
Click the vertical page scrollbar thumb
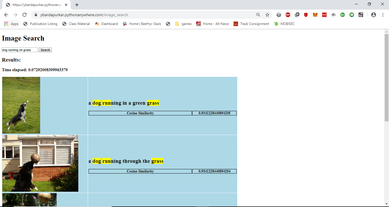tap(386, 77)
